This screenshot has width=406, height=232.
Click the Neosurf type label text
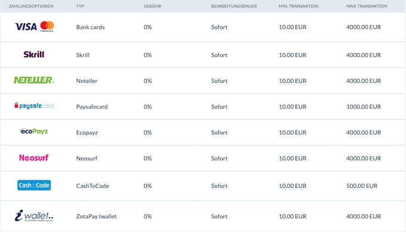tap(87, 159)
